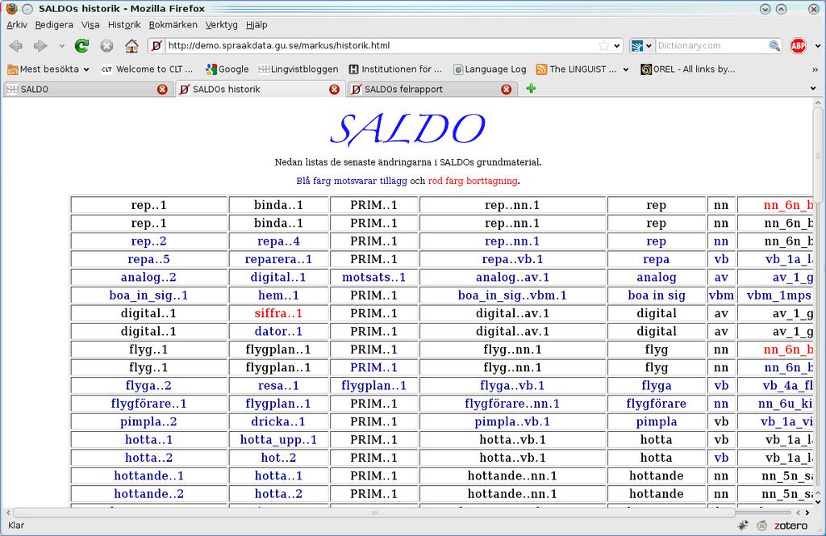Open the Welcome to CLT bookmark

click(147, 69)
